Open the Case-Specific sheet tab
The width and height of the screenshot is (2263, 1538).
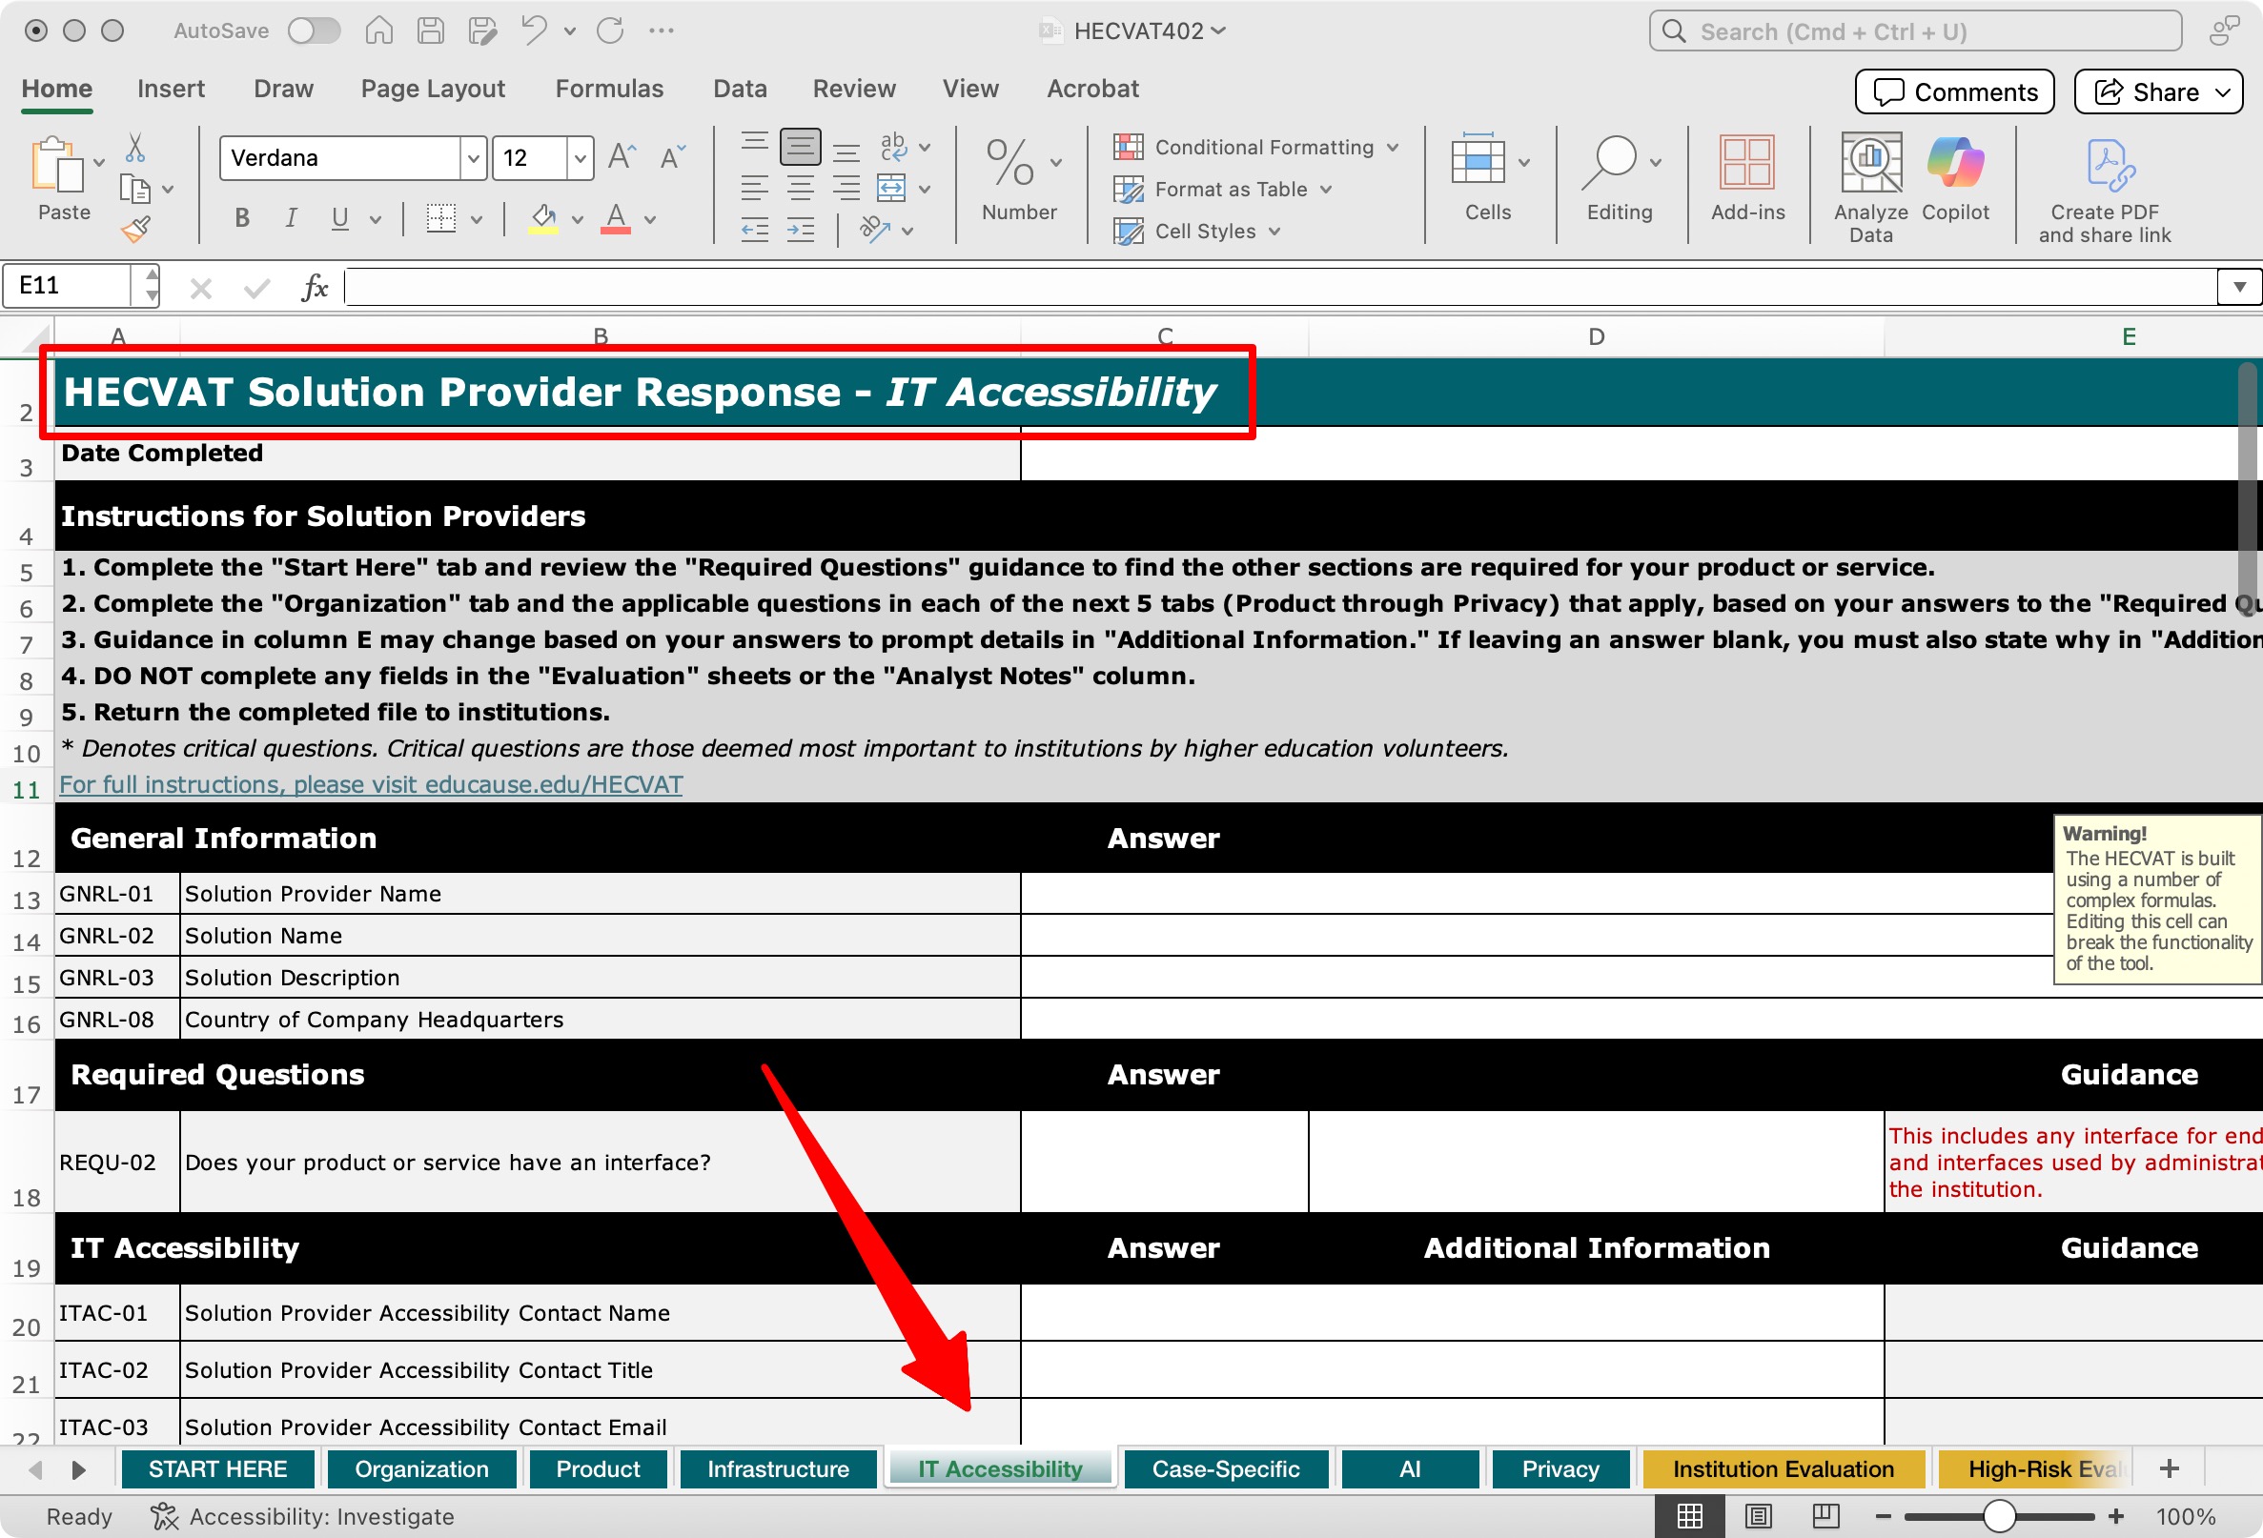[1225, 1468]
